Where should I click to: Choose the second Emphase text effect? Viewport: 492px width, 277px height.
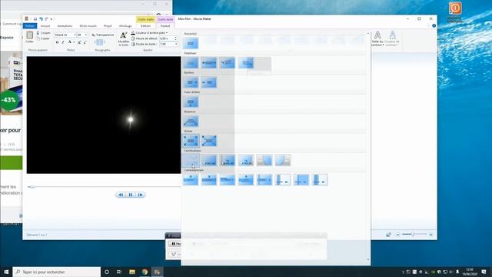click(x=209, y=63)
